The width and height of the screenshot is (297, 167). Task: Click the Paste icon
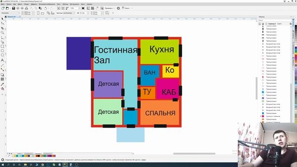click(x=40, y=8)
